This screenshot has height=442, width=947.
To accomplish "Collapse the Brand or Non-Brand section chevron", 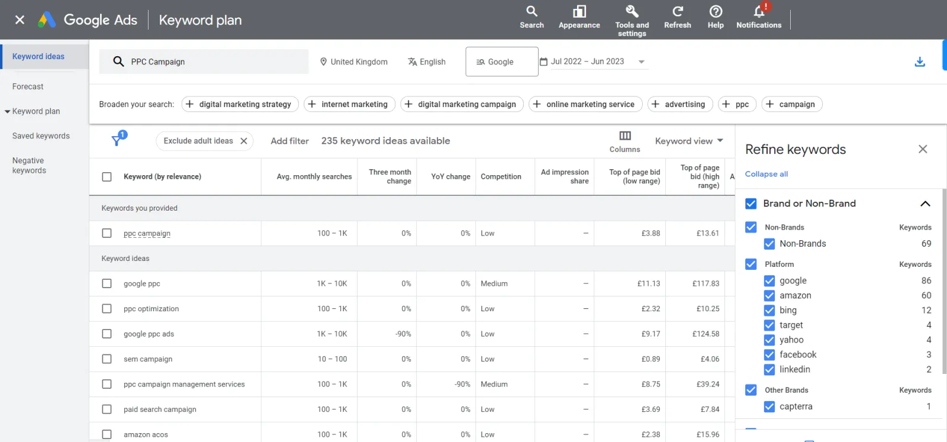I will pos(925,204).
